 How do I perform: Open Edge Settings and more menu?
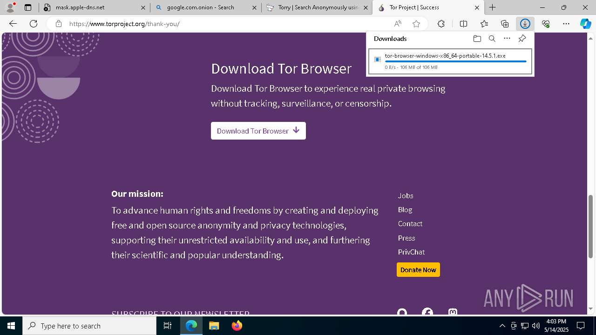tap(566, 24)
